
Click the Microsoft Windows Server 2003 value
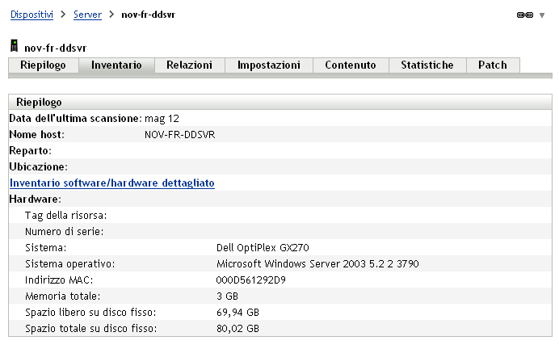click(317, 264)
